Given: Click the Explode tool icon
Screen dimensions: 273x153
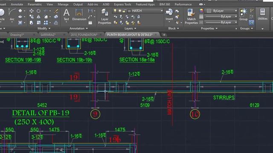Looking at the screenshot, I should pos(56,17).
